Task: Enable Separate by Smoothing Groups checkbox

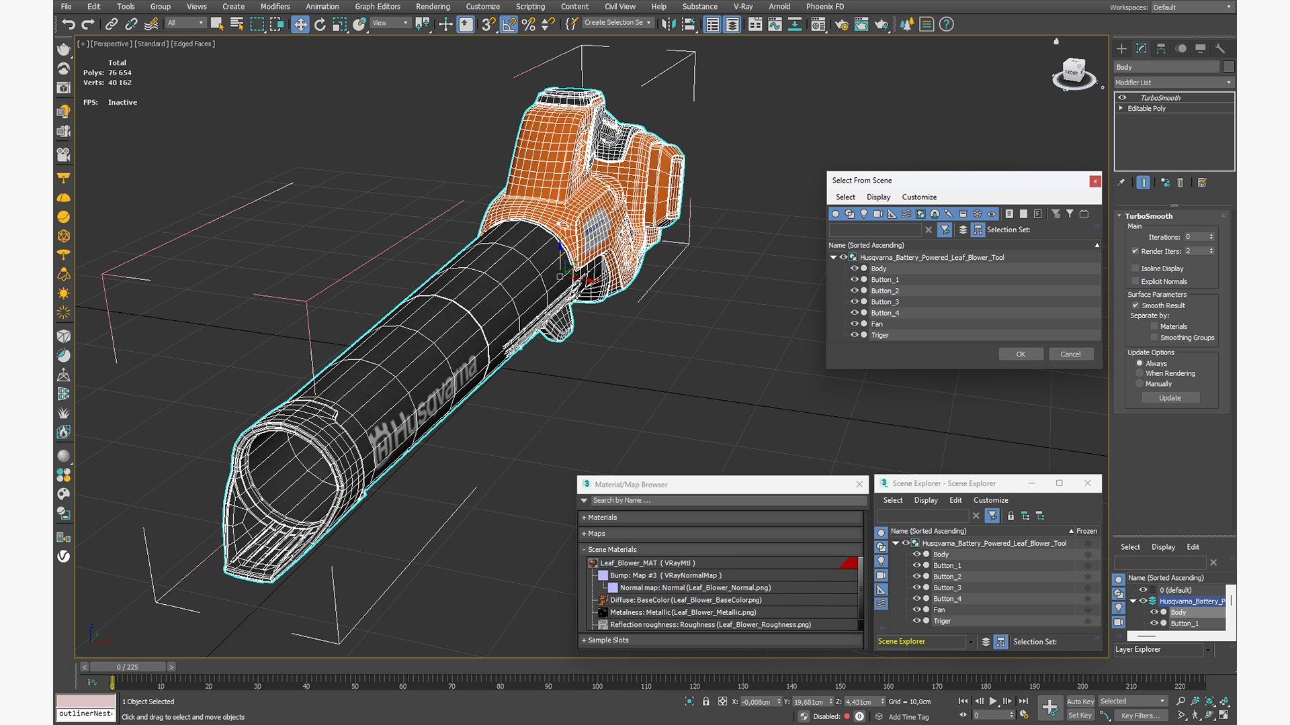Action: click(x=1154, y=338)
